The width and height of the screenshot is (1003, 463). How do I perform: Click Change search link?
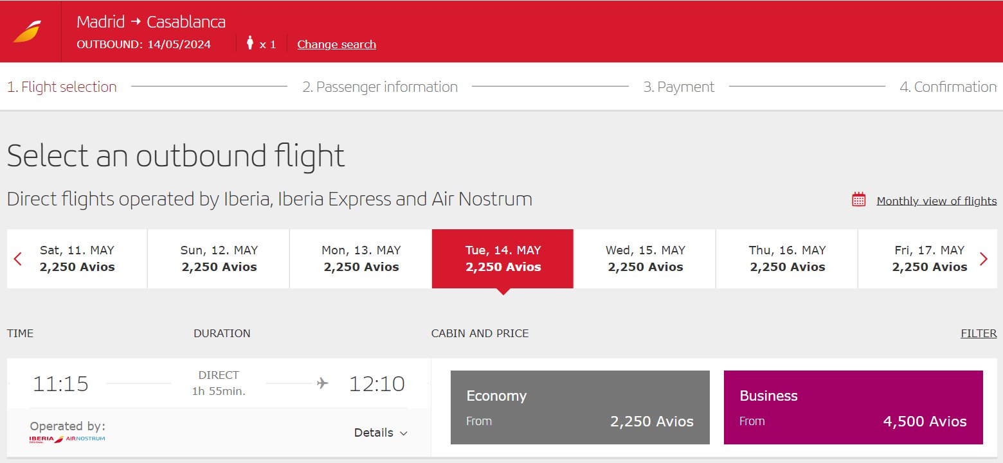tap(336, 44)
